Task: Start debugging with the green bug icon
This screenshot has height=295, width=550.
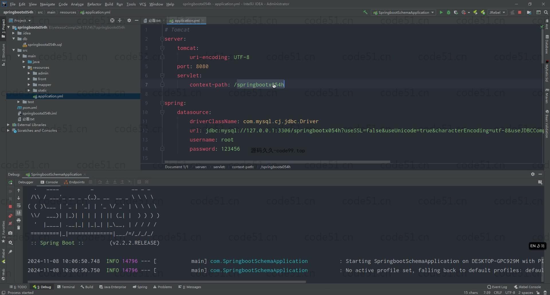Action: click(x=449, y=12)
